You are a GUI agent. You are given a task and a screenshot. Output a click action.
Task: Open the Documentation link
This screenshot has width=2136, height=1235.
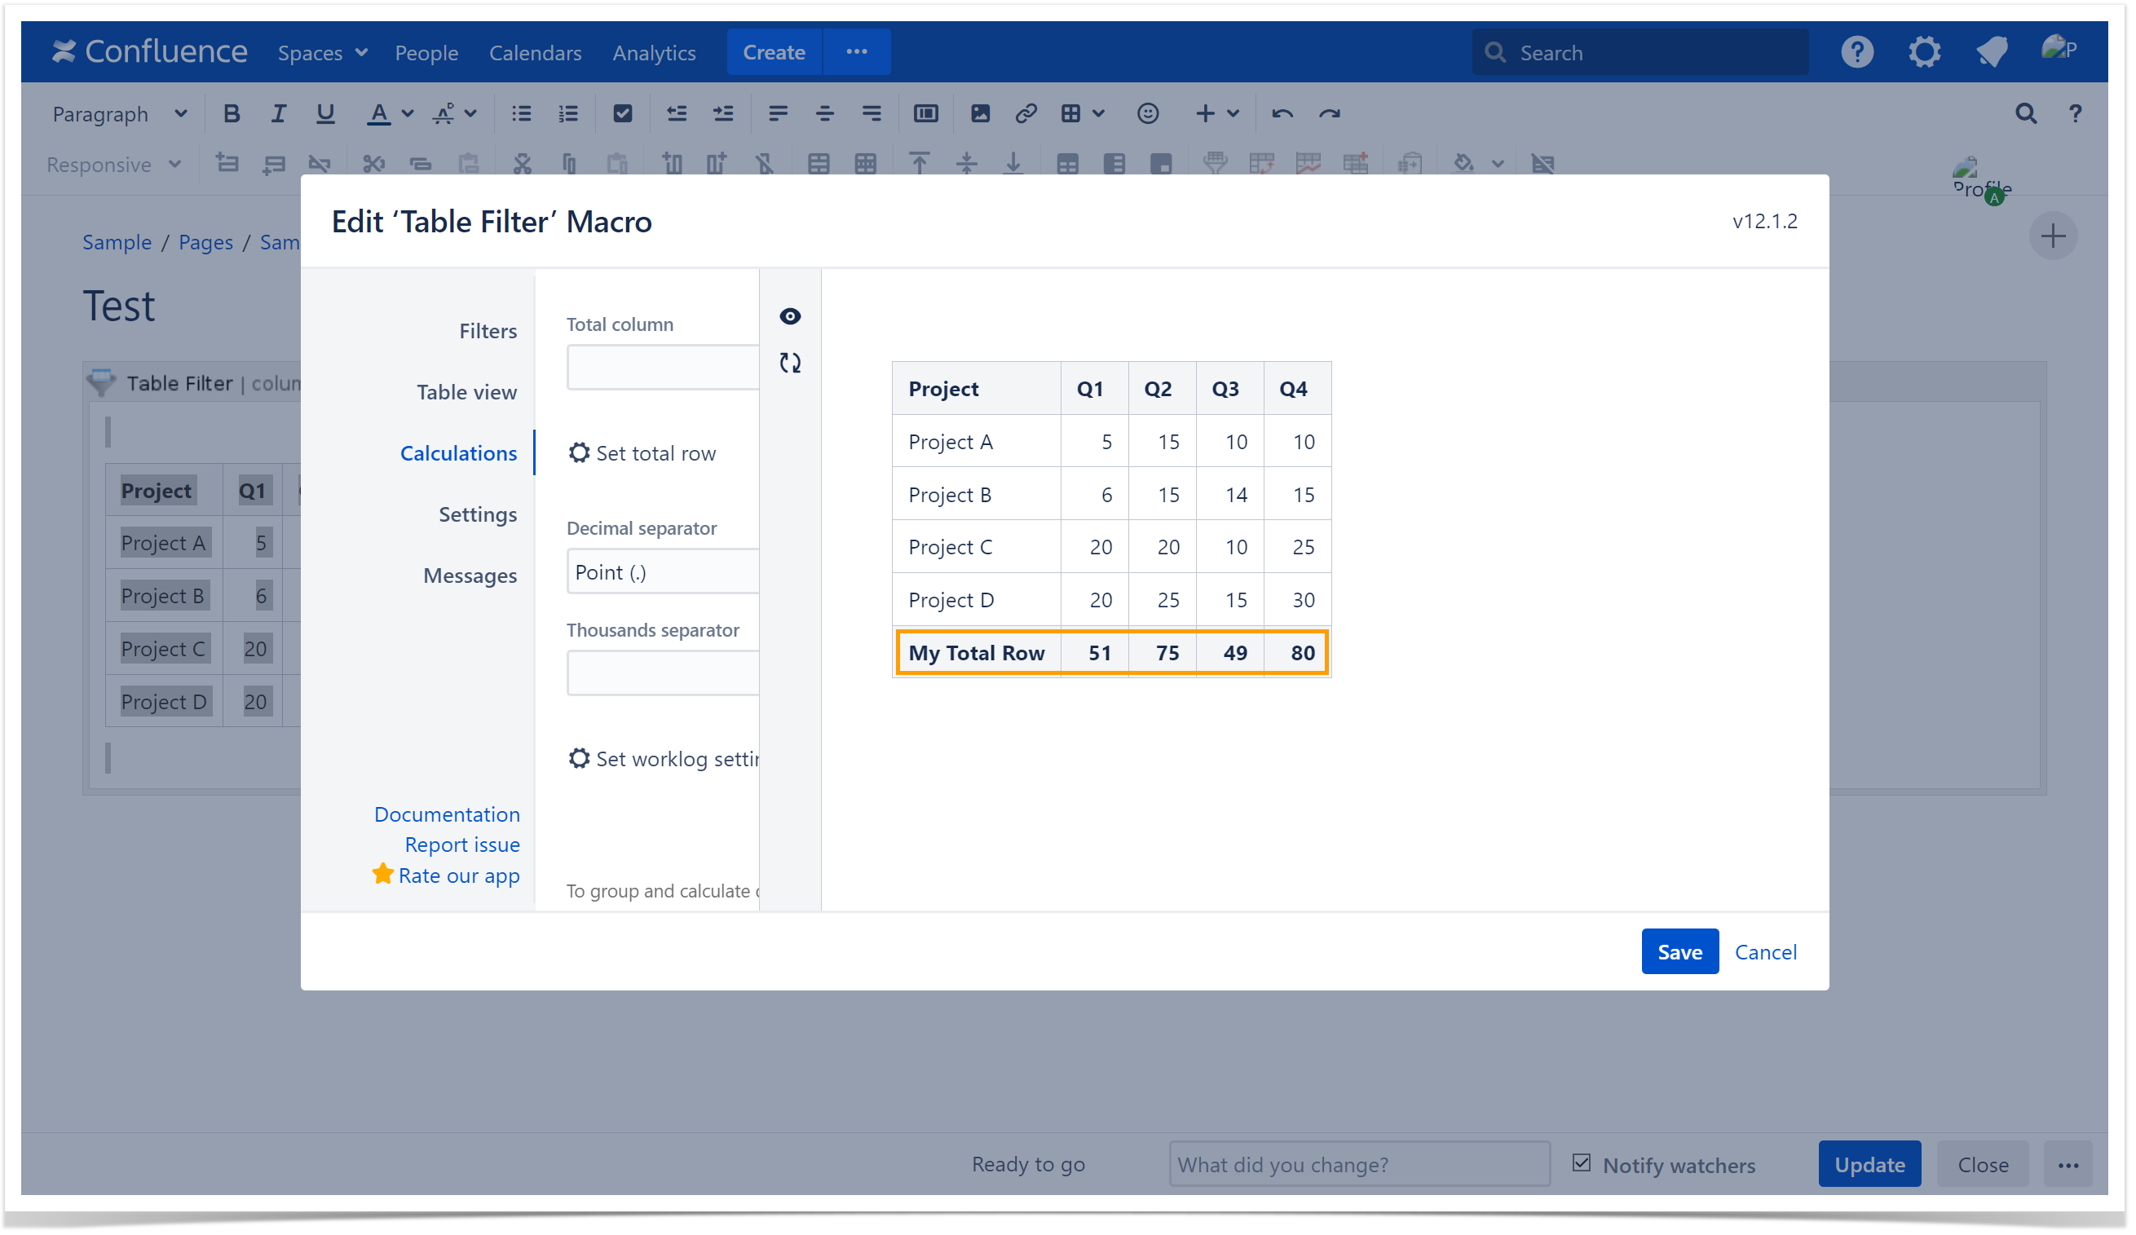click(447, 814)
